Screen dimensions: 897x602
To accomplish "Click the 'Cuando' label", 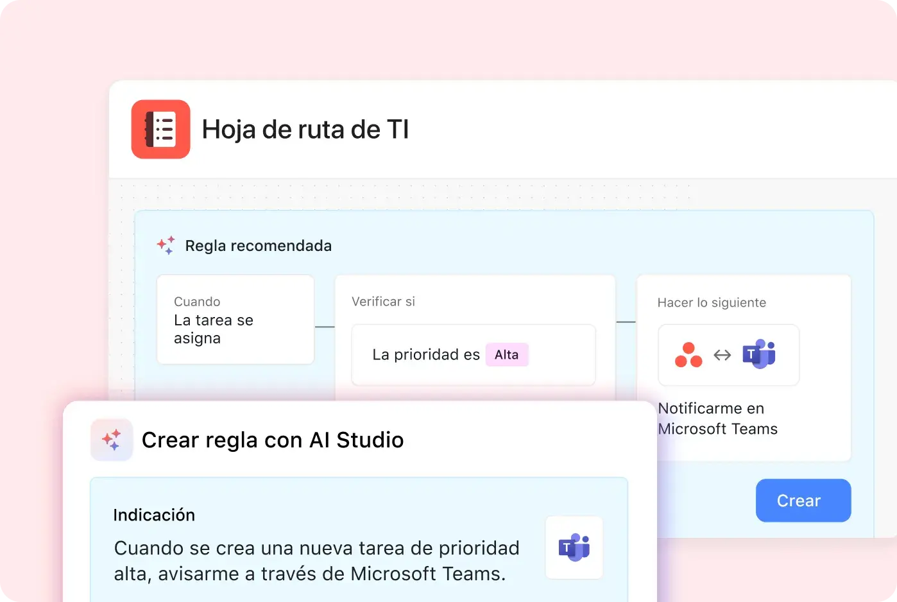I will [x=197, y=302].
